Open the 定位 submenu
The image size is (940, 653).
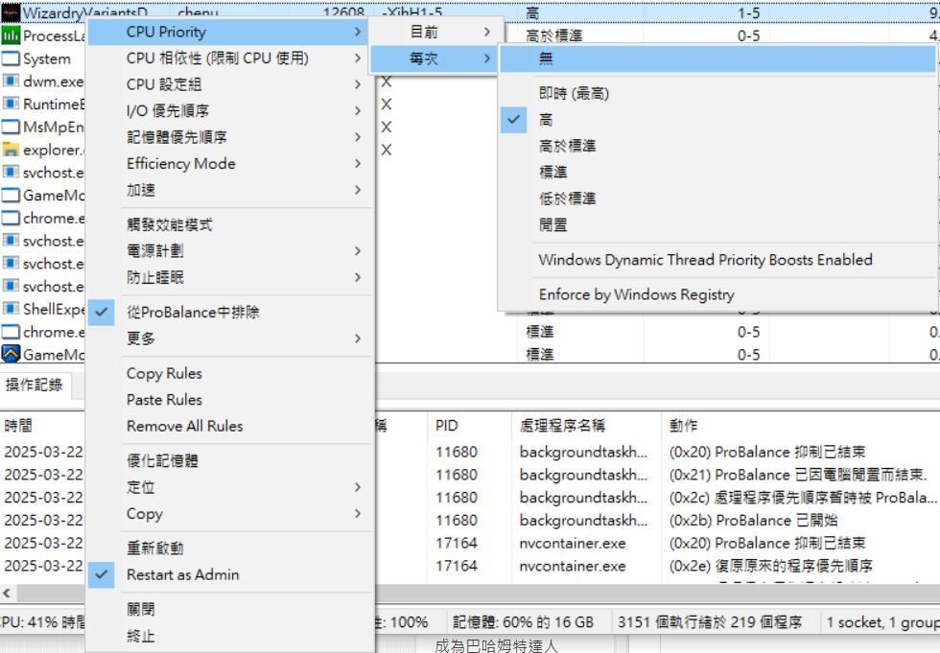pos(228,487)
